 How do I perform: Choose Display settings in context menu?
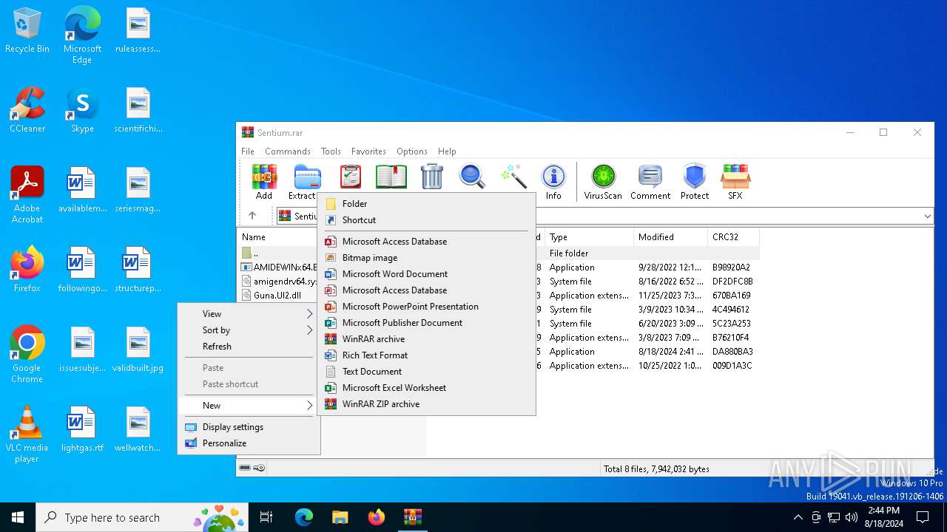pyautogui.click(x=249, y=427)
